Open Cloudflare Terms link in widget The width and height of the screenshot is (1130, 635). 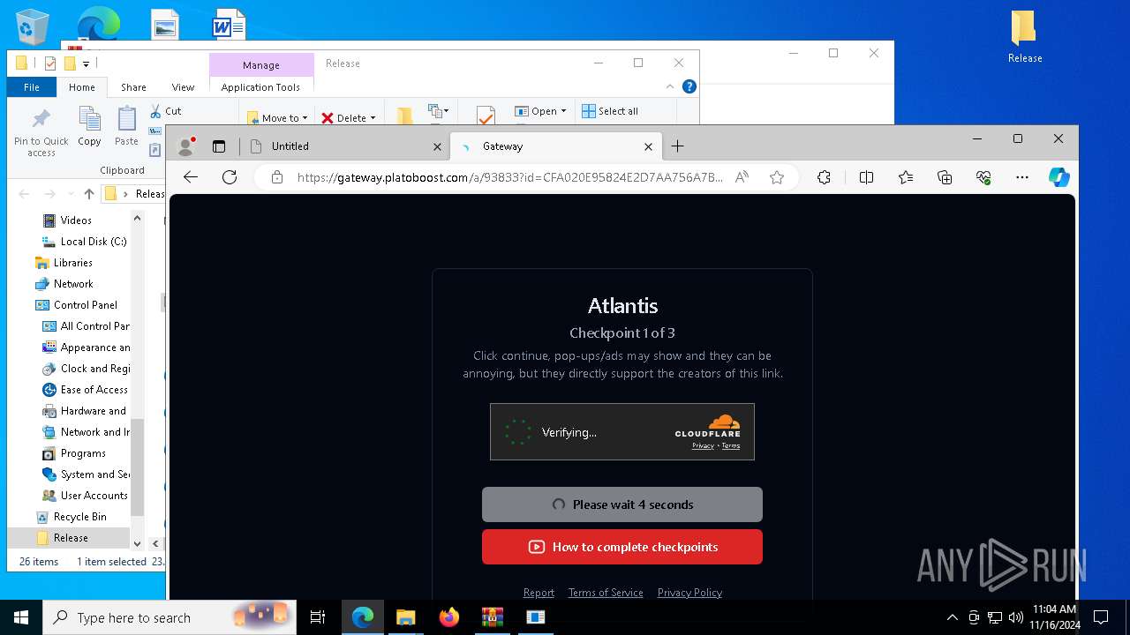click(731, 446)
